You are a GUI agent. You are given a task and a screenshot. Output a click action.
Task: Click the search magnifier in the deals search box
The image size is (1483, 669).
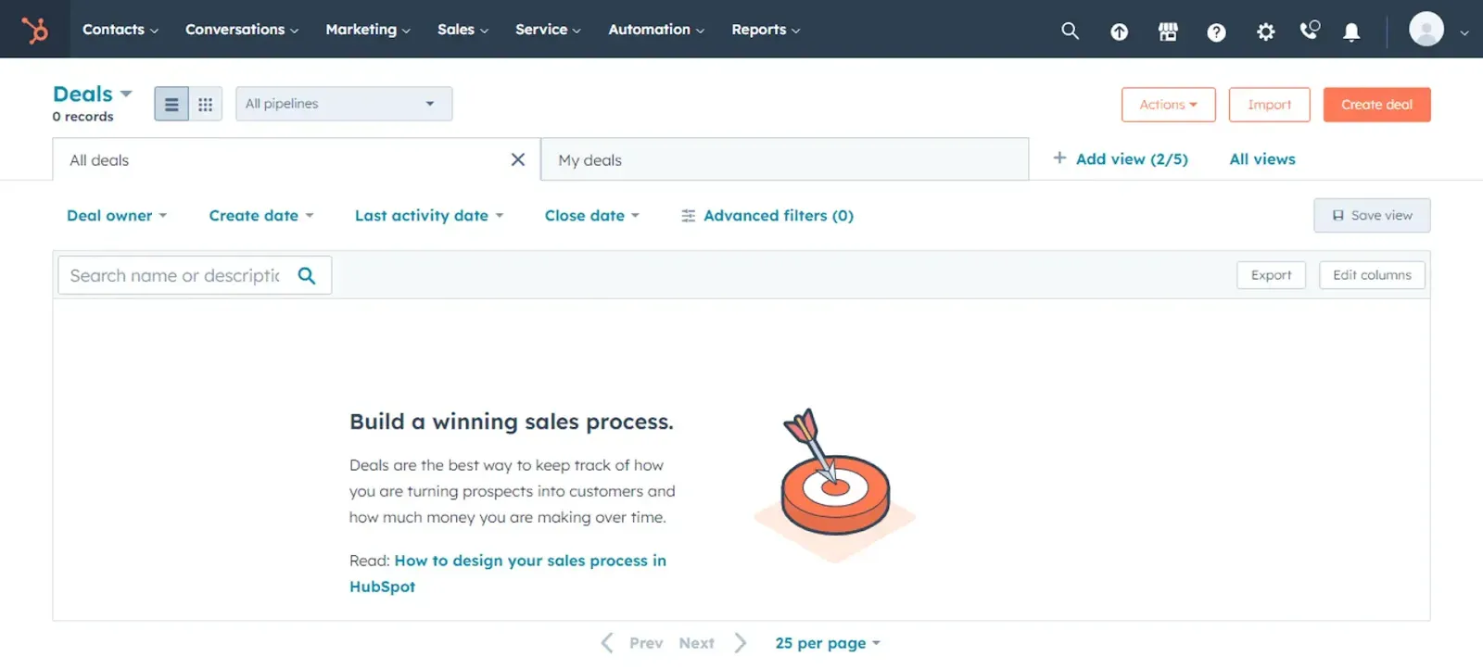(307, 275)
